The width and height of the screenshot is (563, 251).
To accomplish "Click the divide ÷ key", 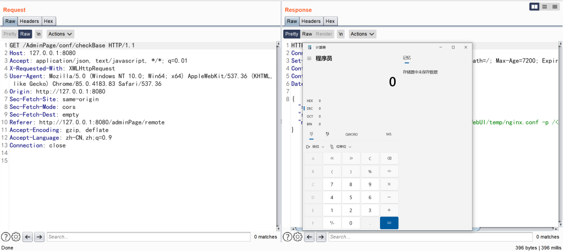I will [x=389, y=171].
